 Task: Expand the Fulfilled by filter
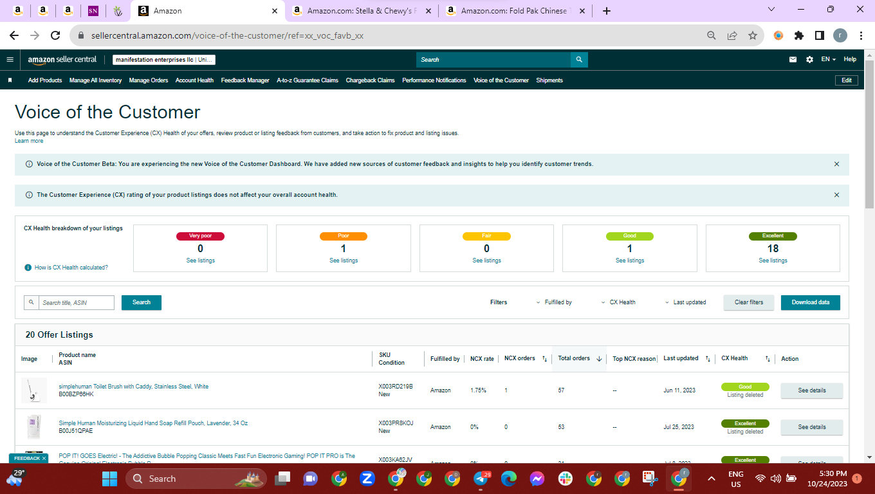point(554,302)
